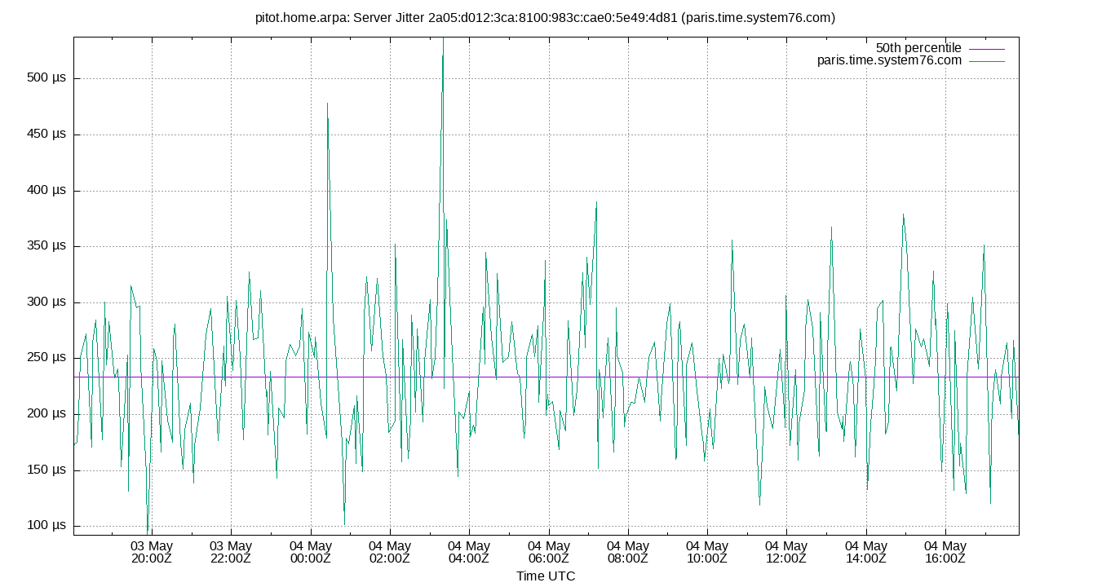The width and height of the screenshot is (1093, 587).
Task: Click the '150 µs' y-axis label
Action: point(46,470)
